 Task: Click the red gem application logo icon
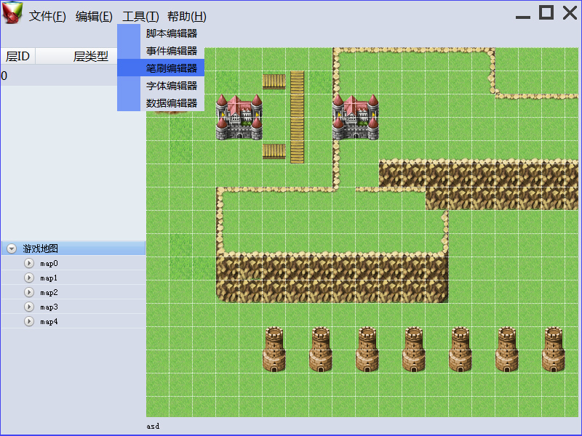12,12
